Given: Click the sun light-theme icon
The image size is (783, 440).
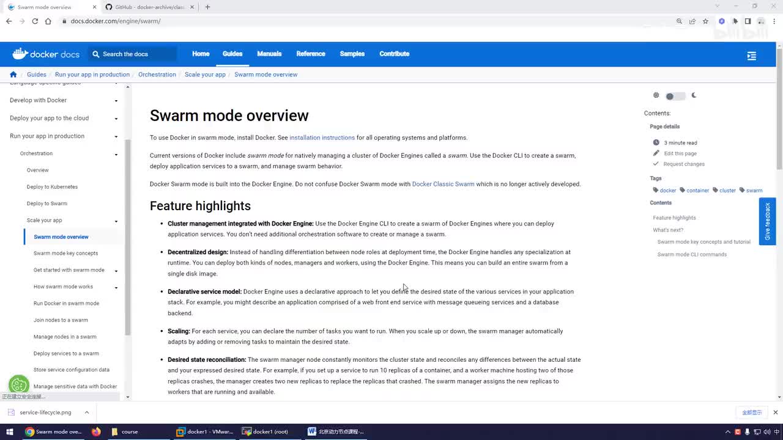Looking at the screenshot, I should point(656,95).
